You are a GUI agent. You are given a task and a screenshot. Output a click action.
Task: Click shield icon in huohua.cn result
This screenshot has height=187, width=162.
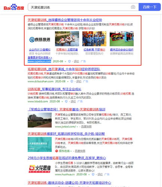[x=93, y=174]
